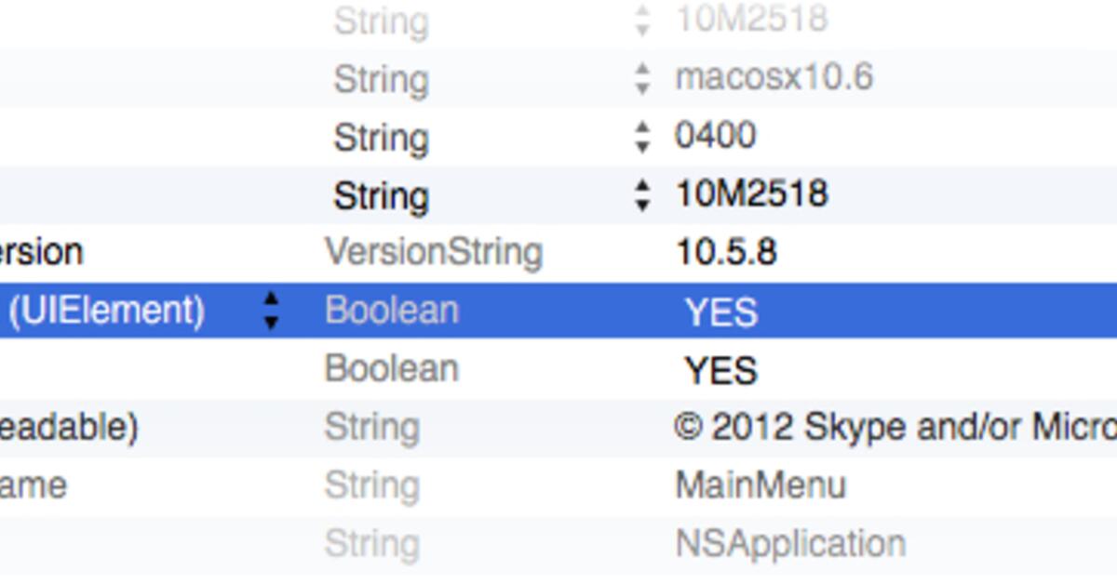Click the stepper arrows beside macosx10.6
The width and height of the screenshot is (1117, 584).
[x=642, y=78]
